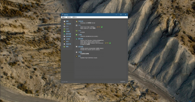Screen dimensions: 195x102
Task: Click the green temperature indicator beside 63 °C
Action: [102, 27]
